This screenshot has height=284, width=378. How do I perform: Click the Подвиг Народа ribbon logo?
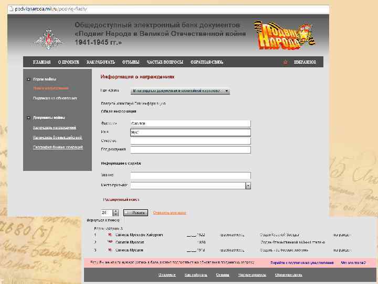285,35
